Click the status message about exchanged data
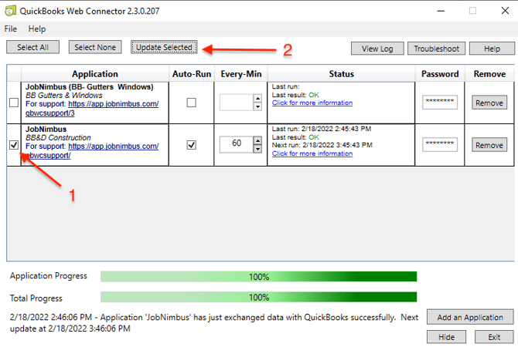The image size is (518, 347). [213, 323]
